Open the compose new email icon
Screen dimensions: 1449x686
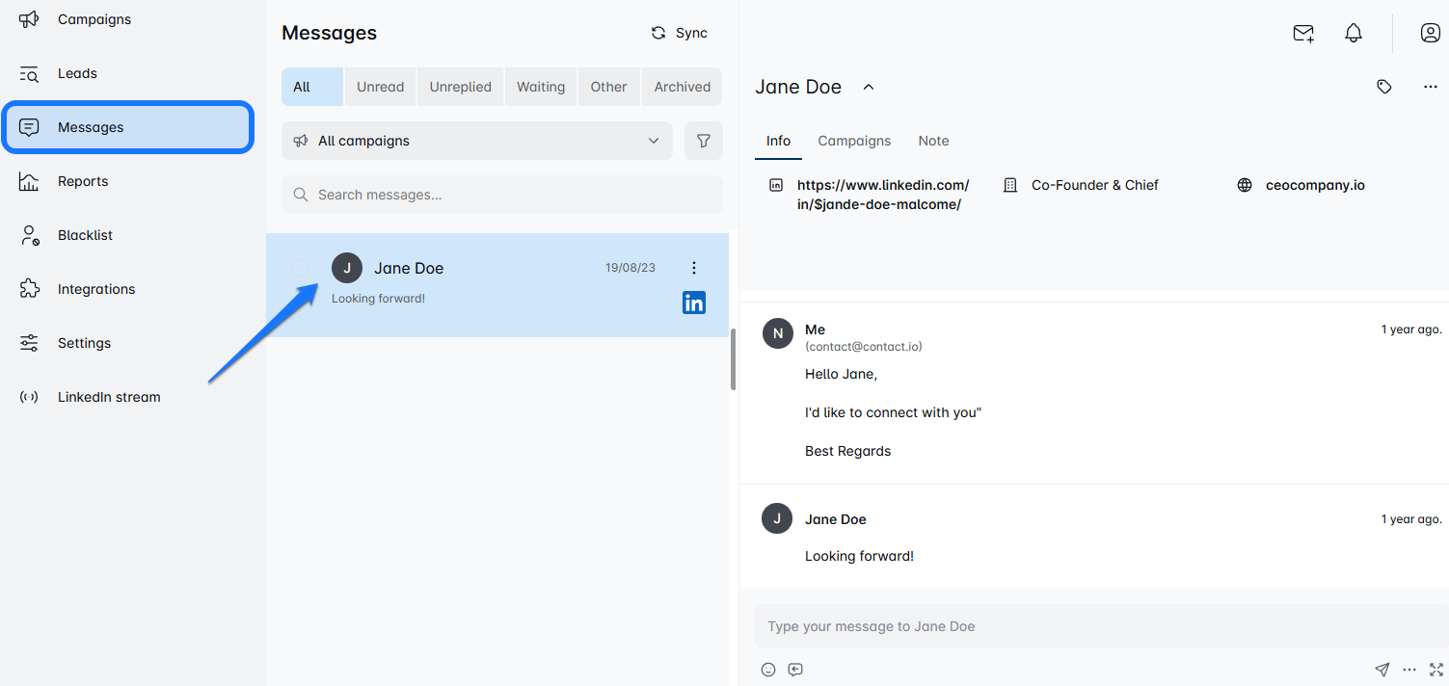click(1302, 33)
